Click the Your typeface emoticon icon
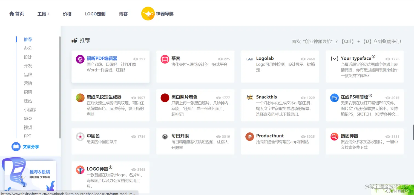The height and width of the screenshot is (195, 414). 334,59
